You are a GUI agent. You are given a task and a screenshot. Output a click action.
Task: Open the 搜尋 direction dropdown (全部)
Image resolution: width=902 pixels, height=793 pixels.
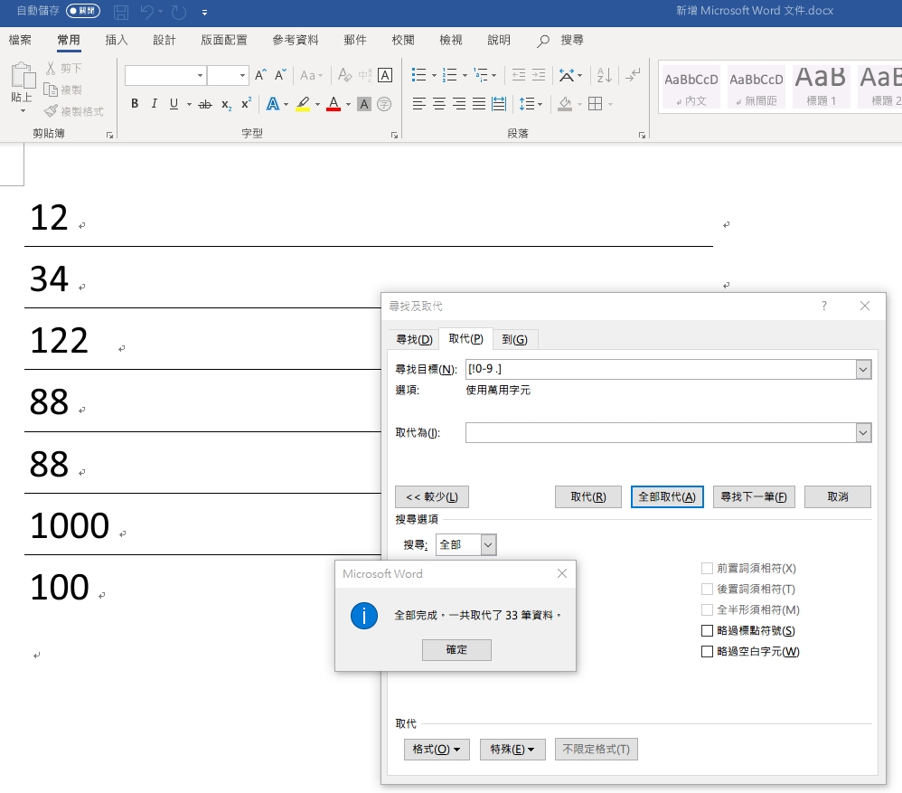(x=488, y=544)
